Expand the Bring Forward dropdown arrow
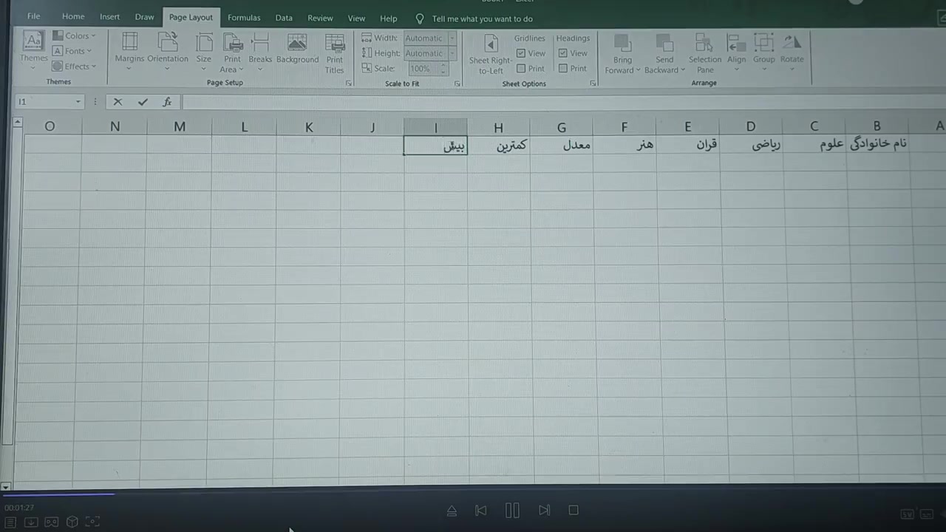 (x=638, y=70)
